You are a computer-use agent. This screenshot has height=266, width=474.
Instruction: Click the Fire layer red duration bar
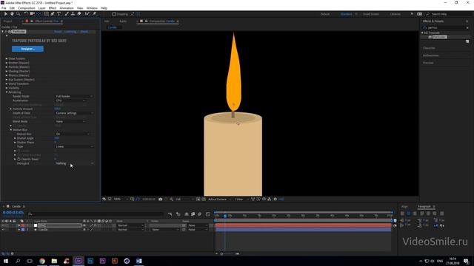(303, 225)
